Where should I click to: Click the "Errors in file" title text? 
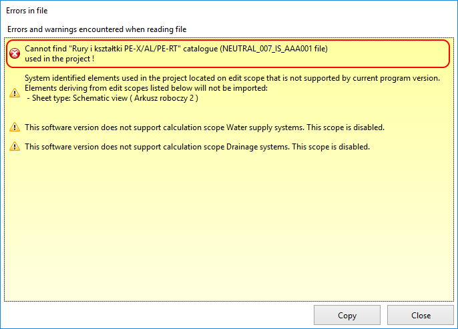pos(27,11)
